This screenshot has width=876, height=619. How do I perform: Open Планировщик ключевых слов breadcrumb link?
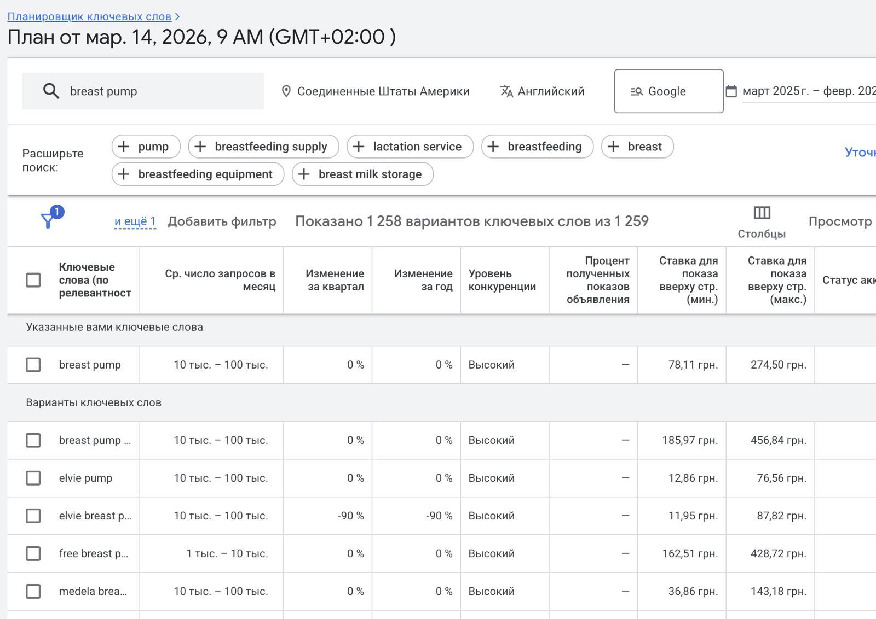tap(89, 16)
